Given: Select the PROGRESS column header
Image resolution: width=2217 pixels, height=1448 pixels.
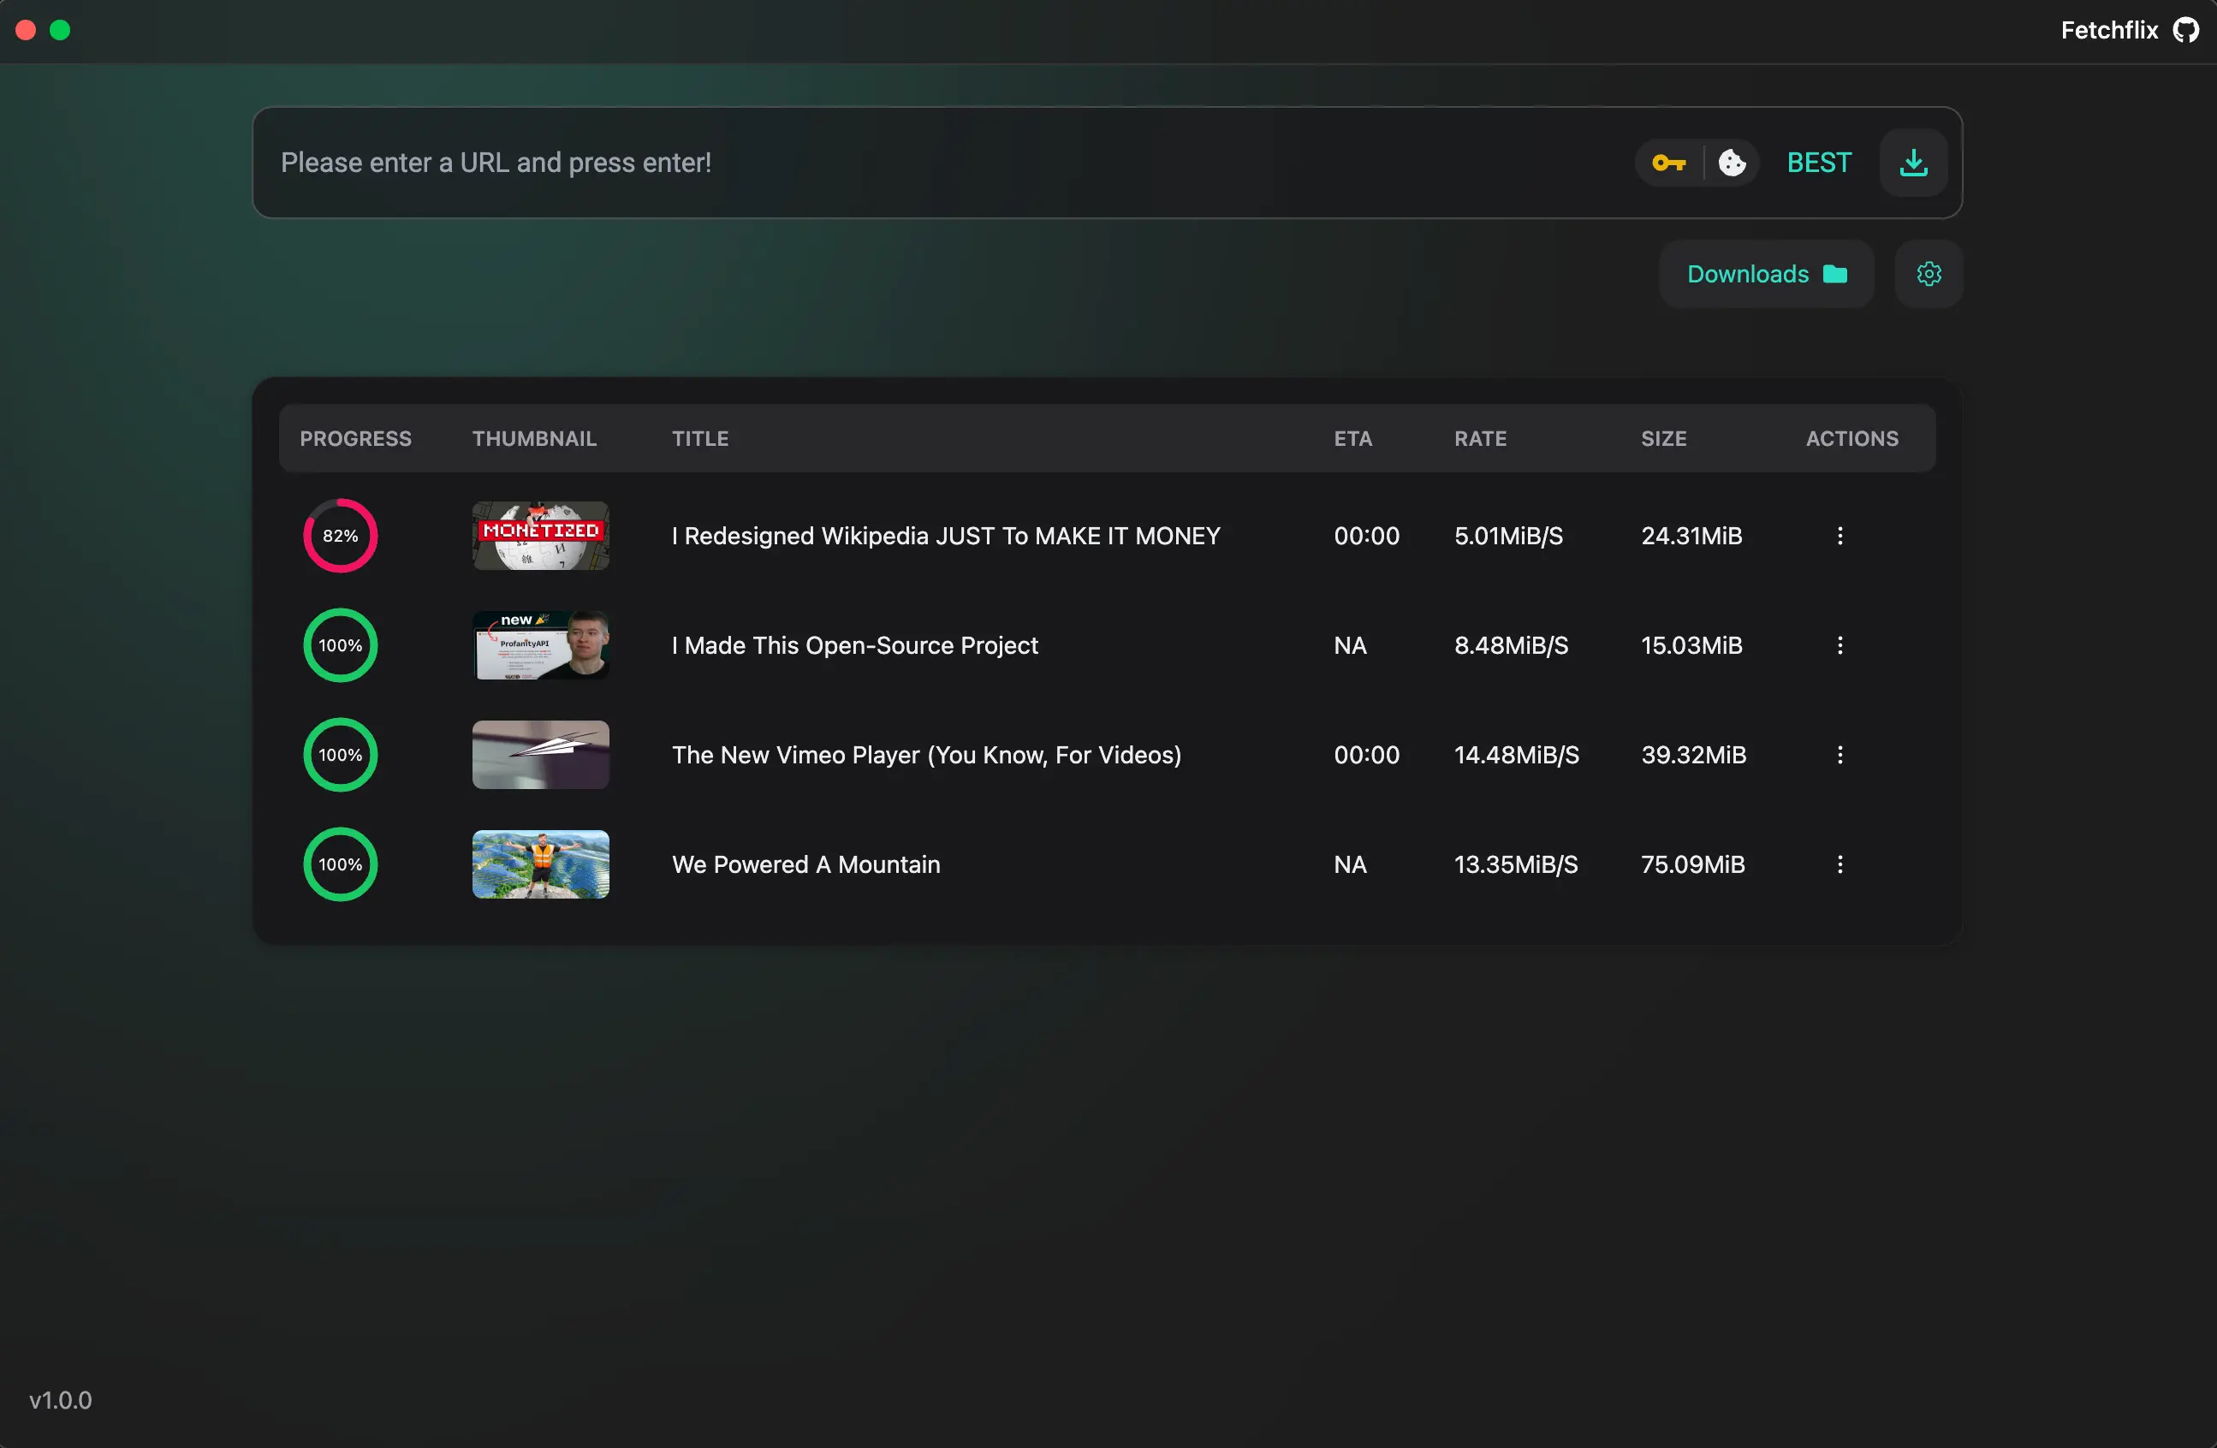Looking at the screenshot, I should [x=355, y=437].
